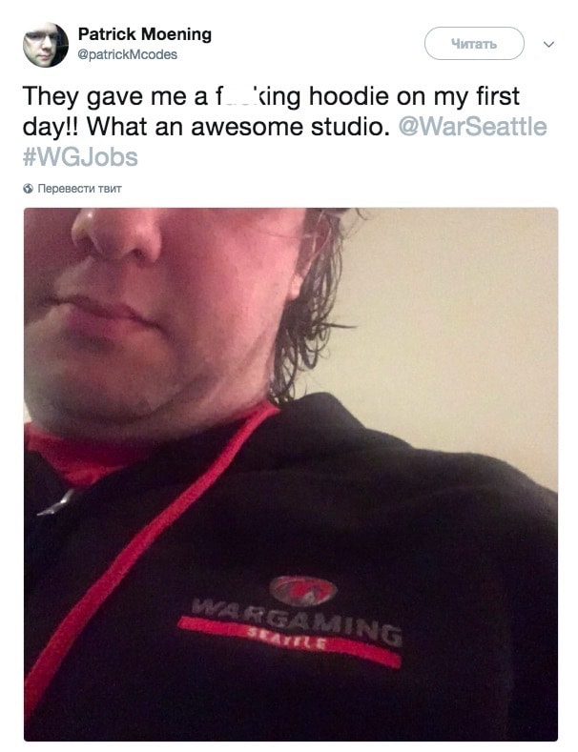Viewport: 578px width, 752px height.
Task: Open Patrick Moening's profile avatar
Action: click(x=45, y=45)
